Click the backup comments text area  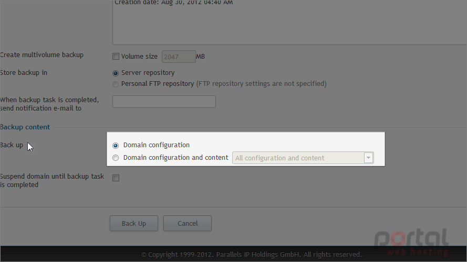(x=289, y=23)
